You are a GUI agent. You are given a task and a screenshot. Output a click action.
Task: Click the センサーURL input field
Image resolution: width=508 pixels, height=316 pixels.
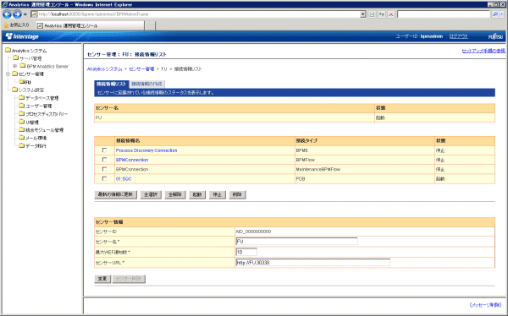(313, 263)
